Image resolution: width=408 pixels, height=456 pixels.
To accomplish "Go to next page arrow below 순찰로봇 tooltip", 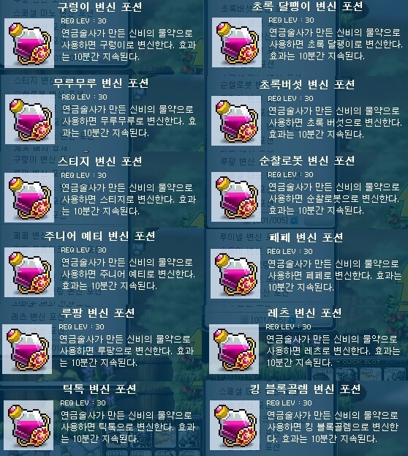I will 295,220.
